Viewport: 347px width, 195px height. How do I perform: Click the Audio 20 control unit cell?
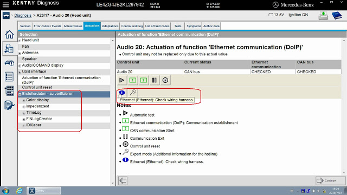coord(150,72)
